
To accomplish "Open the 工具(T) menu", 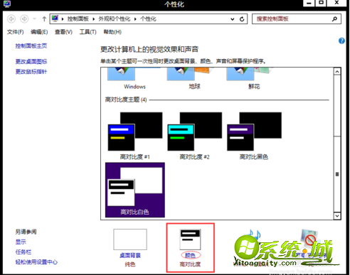I will [87, 32].
